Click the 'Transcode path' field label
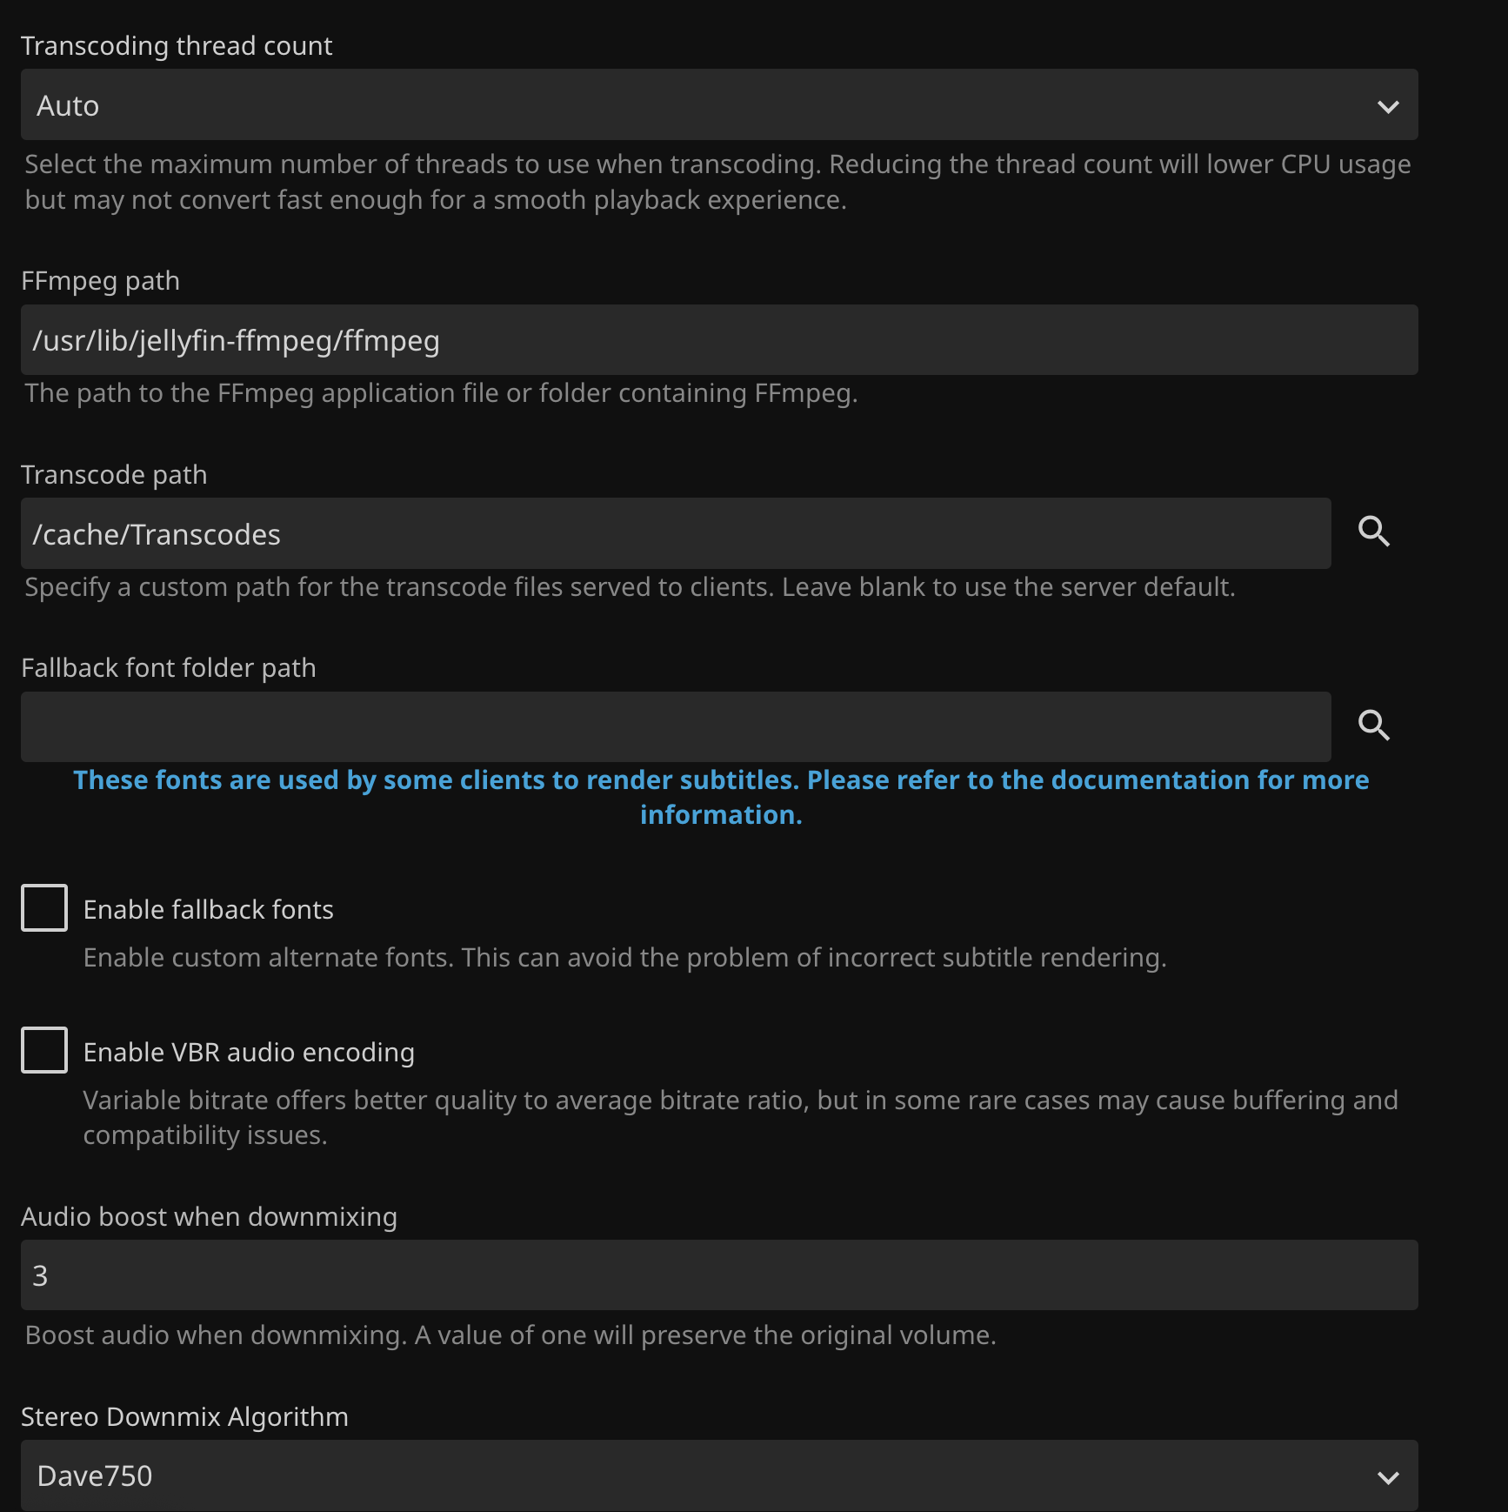Screen dimensions: 1508x1512 (114, 475)
